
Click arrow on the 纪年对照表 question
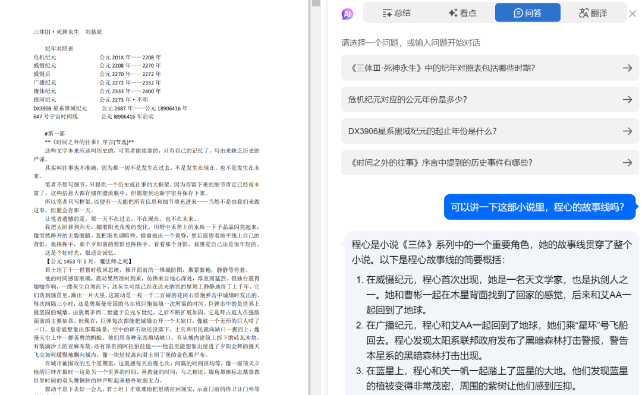pos(627,68)
